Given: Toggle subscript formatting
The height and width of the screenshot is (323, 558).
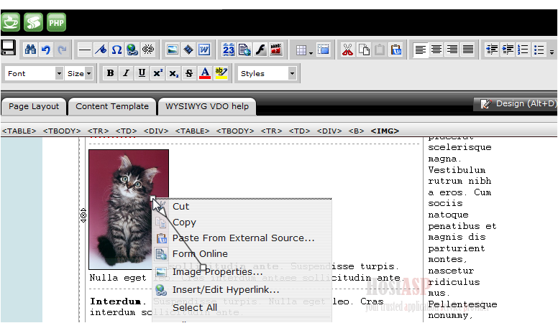Looking at the screenshot, I should (173, 73).
